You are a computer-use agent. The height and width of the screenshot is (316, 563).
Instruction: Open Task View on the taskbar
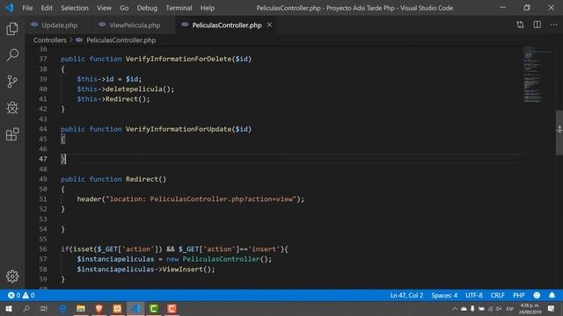[44, 308]
